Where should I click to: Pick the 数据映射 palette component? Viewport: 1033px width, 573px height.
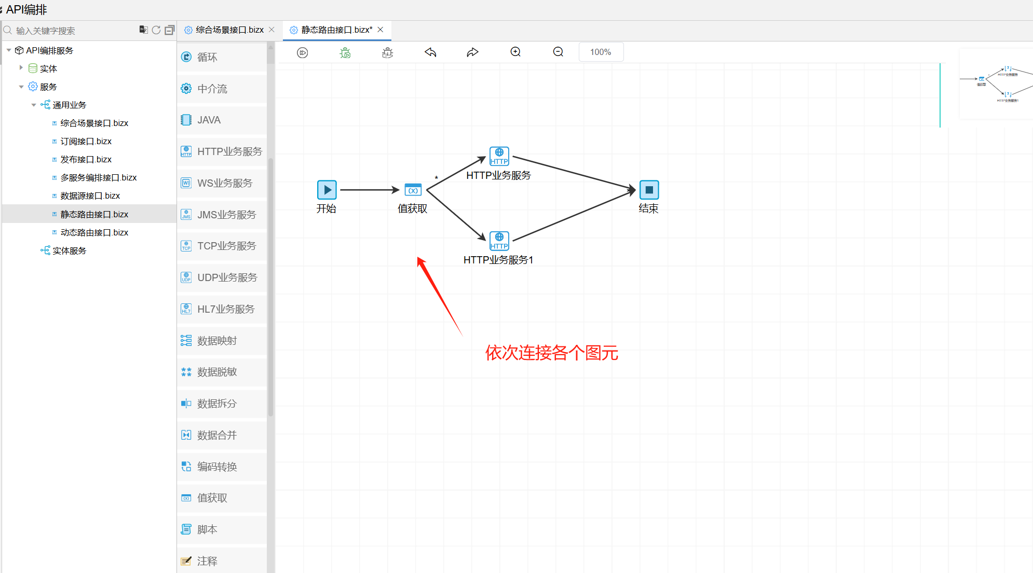(x=217, y=341)
